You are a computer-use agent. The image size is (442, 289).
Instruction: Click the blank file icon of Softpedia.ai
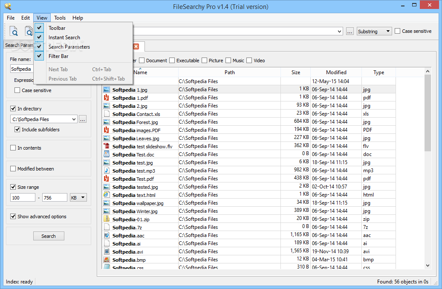coord(107,243)
